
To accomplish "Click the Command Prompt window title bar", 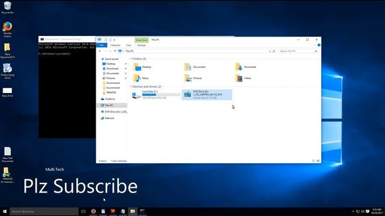I will (x=67, y=39).
